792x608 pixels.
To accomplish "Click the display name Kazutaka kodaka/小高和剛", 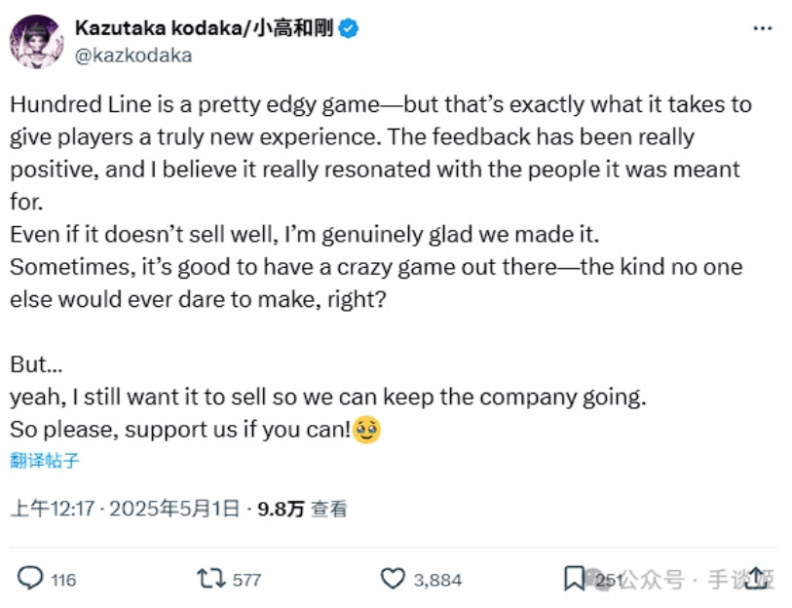I will 203,28.
